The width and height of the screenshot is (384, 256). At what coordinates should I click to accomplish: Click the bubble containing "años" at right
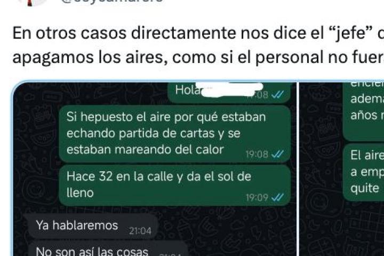pos(363,111)
